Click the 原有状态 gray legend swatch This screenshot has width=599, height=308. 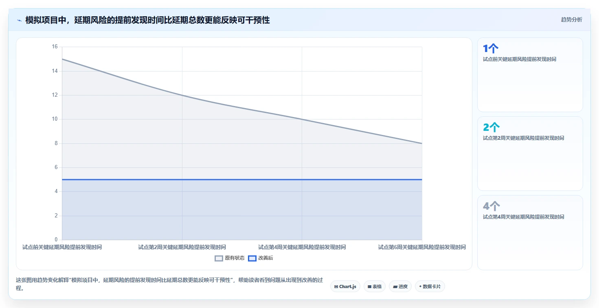coord(219,258)
